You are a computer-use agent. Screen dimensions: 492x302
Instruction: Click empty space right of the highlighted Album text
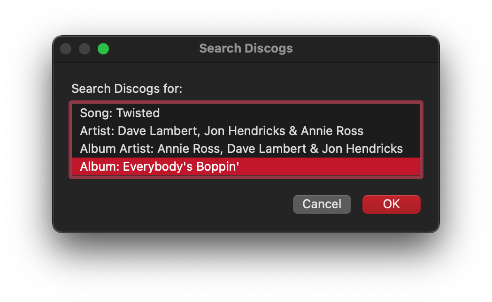329,166
